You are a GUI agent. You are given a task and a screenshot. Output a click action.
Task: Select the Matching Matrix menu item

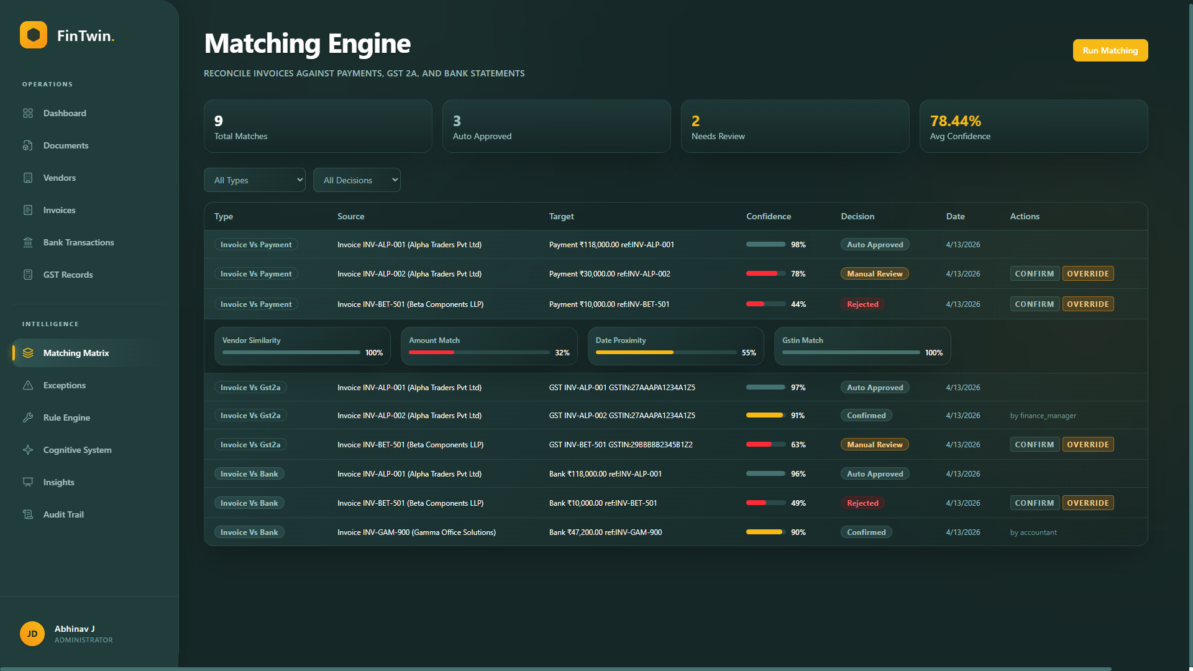coord(76,353)
